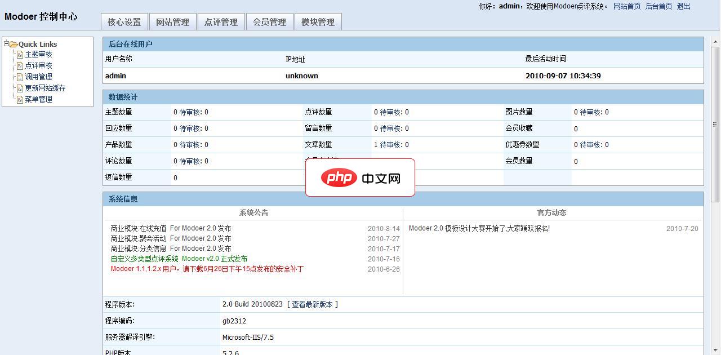Switch to the 点评管理 tab

click(x=221, y=21)
